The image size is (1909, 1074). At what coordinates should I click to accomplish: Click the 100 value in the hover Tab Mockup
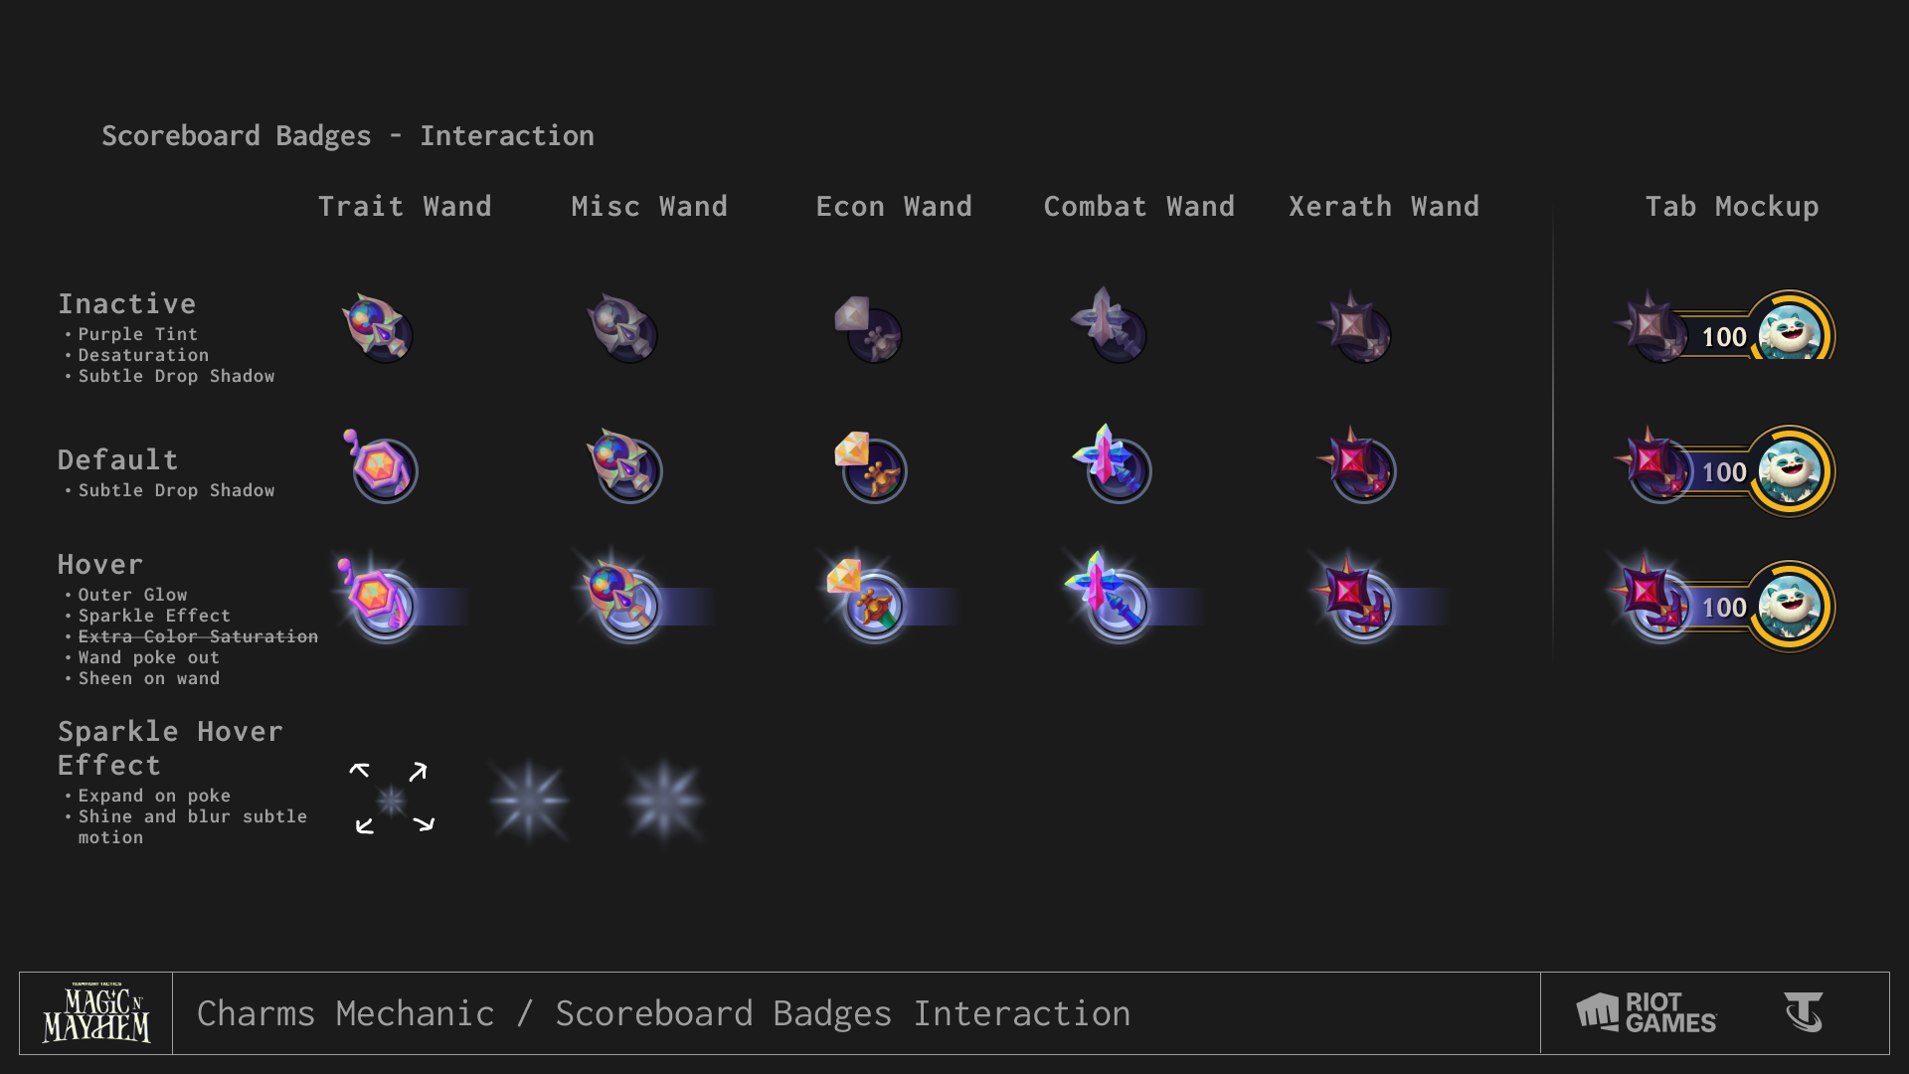tap(1724, 608)
